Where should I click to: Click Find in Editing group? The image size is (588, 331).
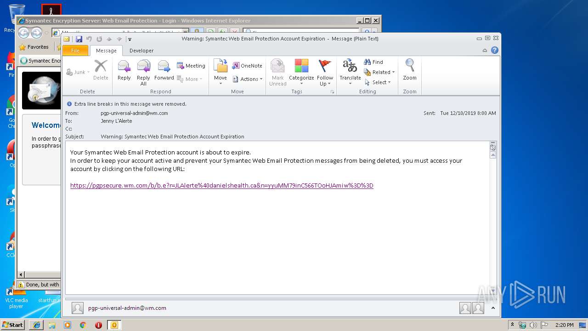pyautogui.click(x=373, y=62)
